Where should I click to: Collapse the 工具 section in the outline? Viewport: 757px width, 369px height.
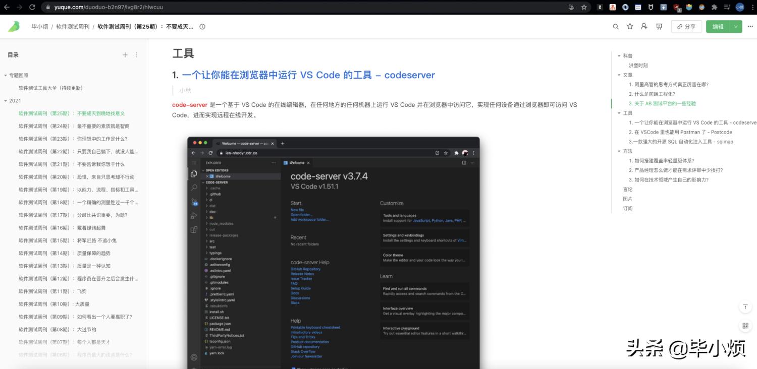click(619, 113)
